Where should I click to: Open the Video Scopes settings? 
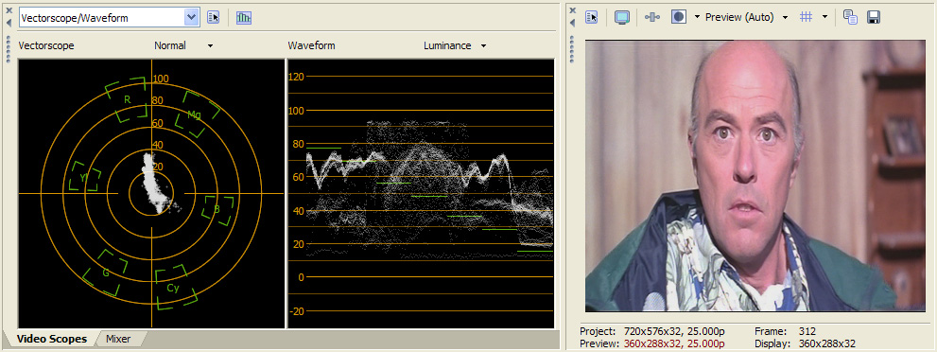(214, 18)
